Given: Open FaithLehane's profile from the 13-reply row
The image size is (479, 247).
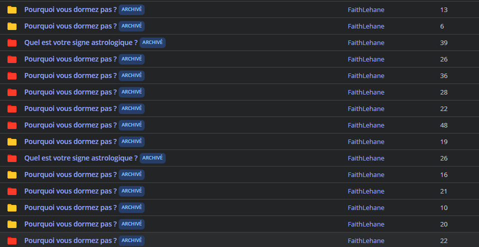Looking at the screenshot, I should coord(366,10).
